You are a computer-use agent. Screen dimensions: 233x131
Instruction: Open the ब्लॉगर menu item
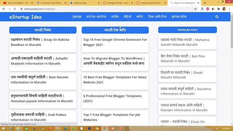tap(139, 17)
